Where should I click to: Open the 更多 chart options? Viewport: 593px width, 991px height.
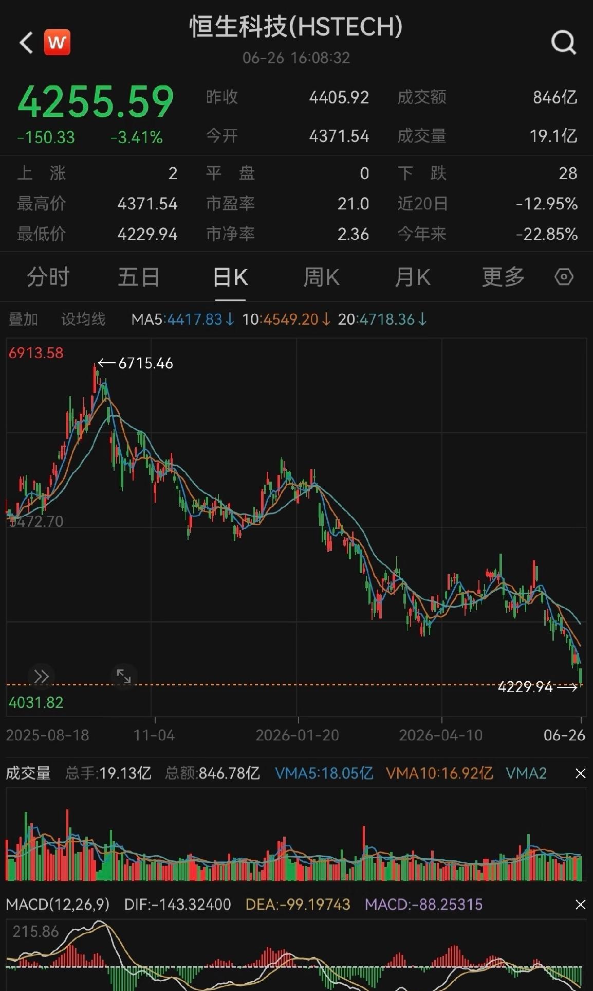pyautogui.click(x=503, y=277)
